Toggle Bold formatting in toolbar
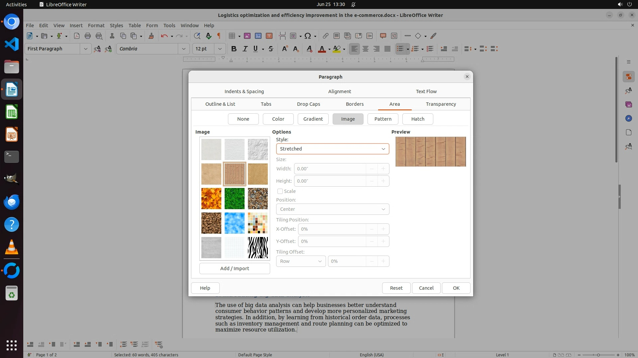The width and height of the screenshot is (638, 358). pos(234,49)
